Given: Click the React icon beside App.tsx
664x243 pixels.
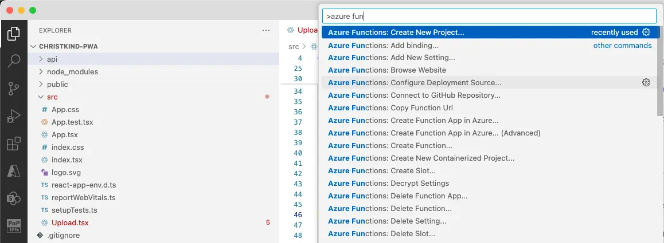Looking at the screenshot, I should pos(45,135).
